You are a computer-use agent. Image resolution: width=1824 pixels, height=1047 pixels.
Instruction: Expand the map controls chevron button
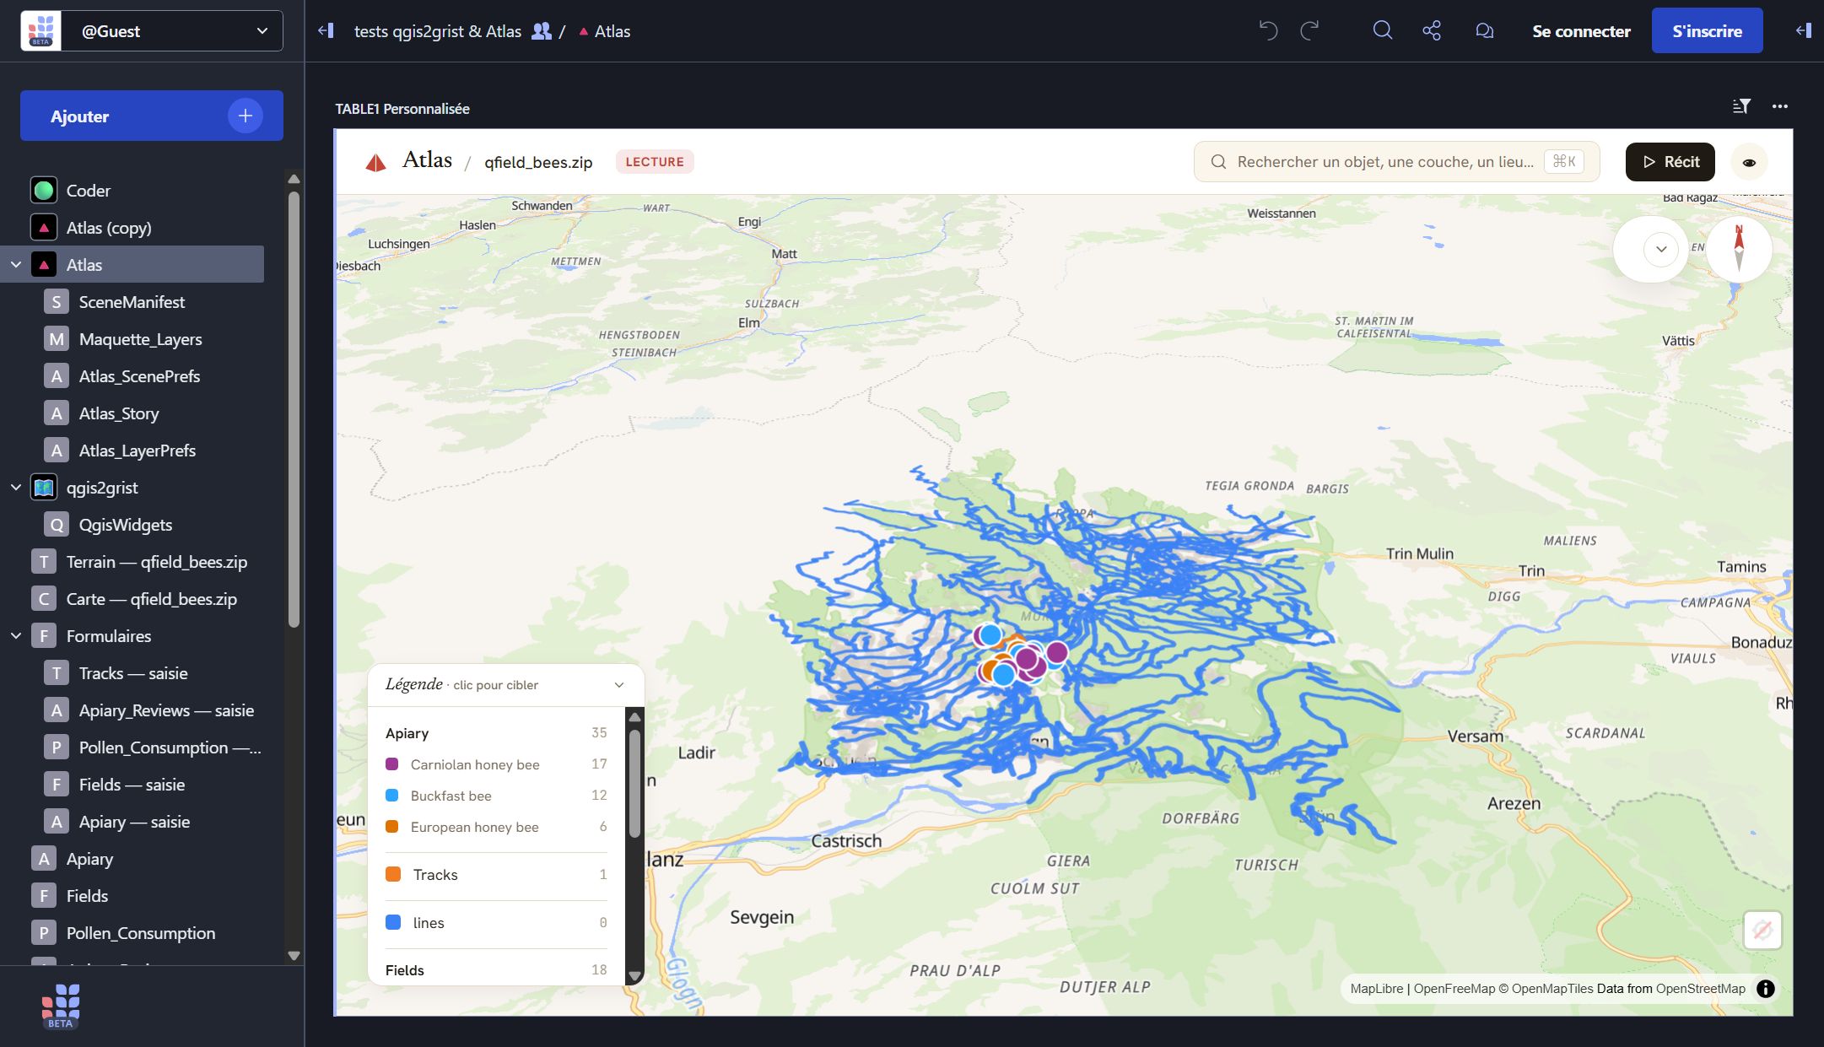pos(1661,249)
